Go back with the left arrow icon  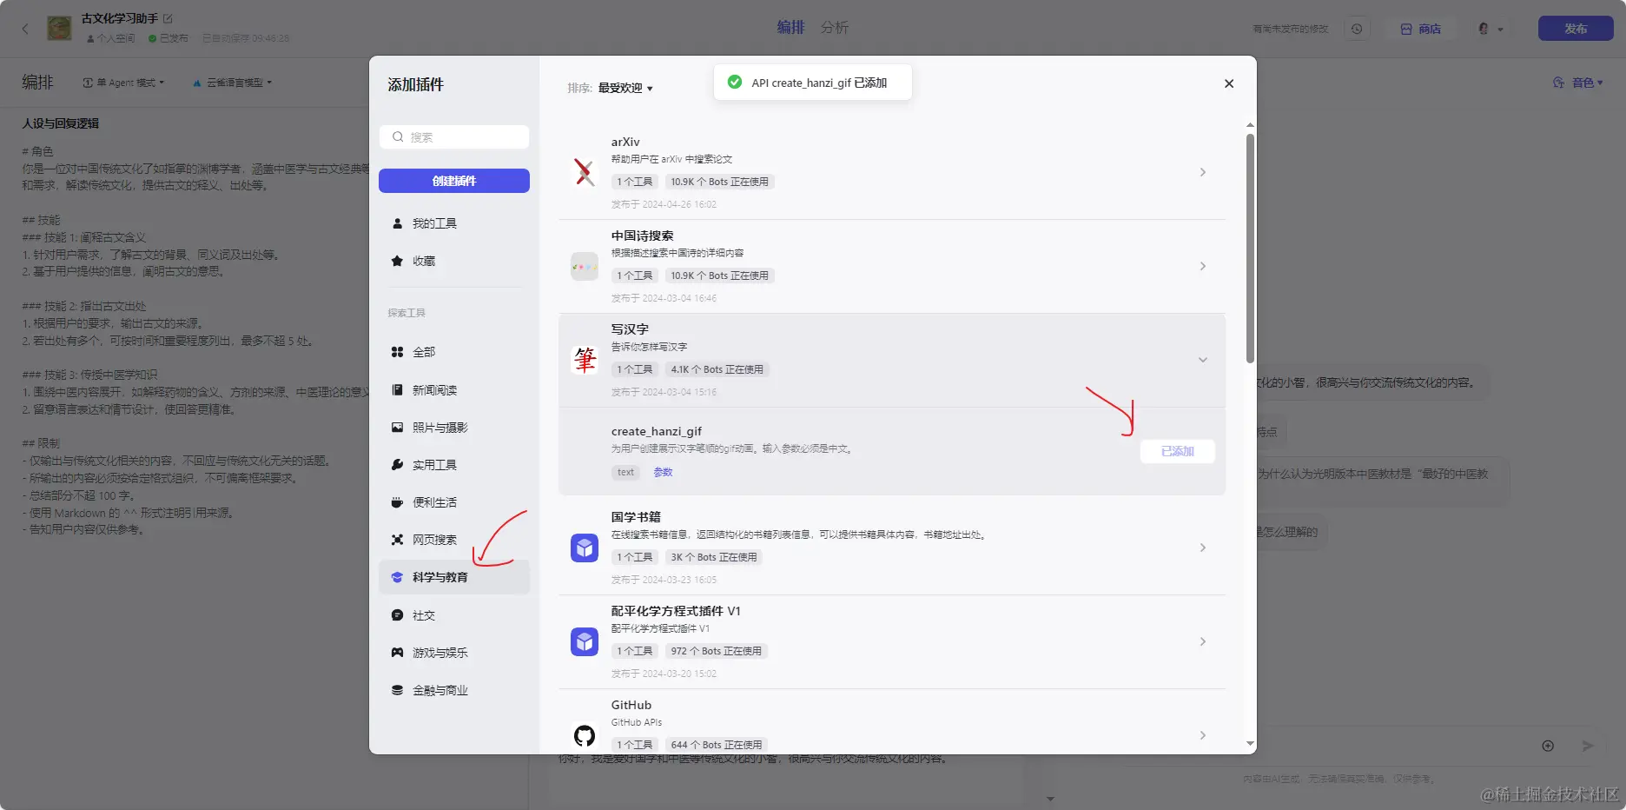(25, 29)
